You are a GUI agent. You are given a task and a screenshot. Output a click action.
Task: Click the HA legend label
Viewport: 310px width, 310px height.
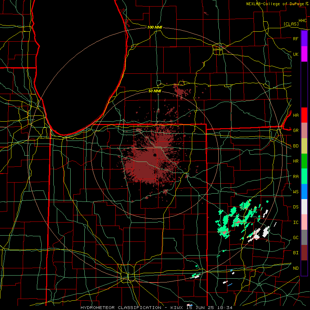(296, 115)
